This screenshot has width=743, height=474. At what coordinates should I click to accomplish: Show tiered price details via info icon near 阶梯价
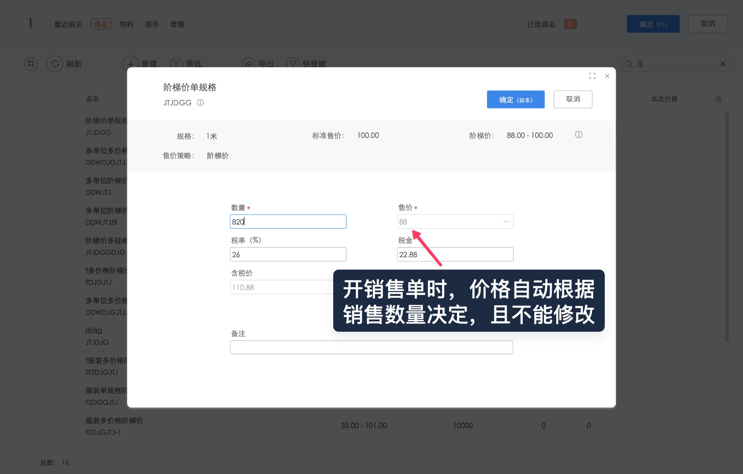pyautogui.click(x=578, y=135)
